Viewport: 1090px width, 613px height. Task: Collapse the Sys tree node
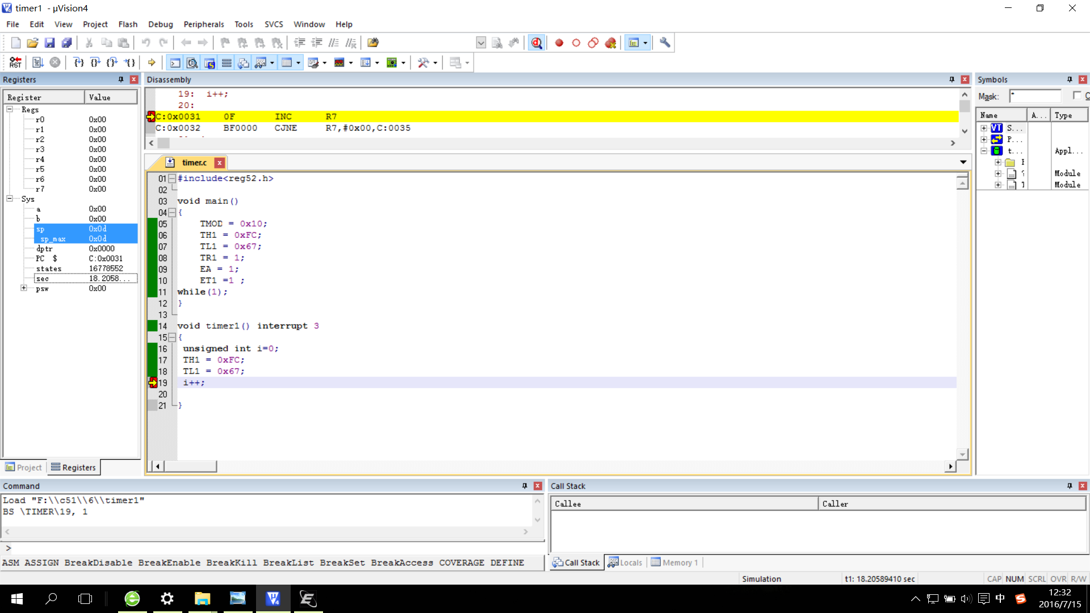[10, 199]
